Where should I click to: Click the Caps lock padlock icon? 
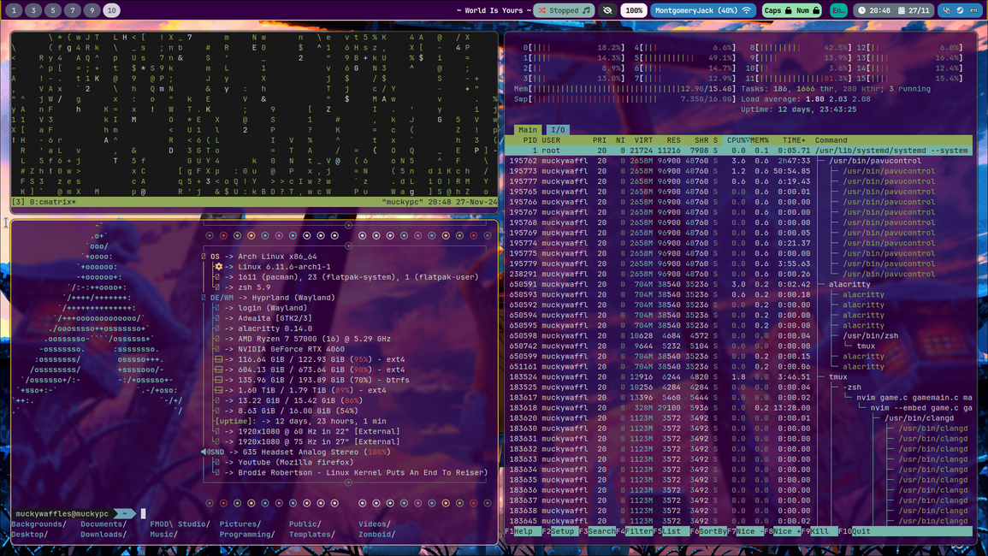788,10
